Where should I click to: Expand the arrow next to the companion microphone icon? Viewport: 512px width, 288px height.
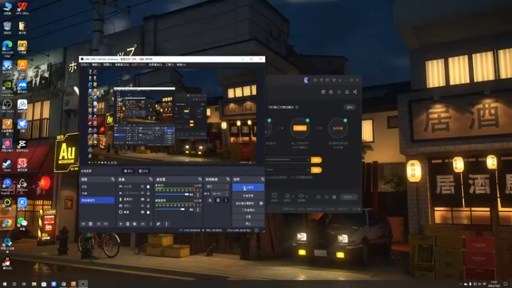pyautogui.click(x=292, y=196)
